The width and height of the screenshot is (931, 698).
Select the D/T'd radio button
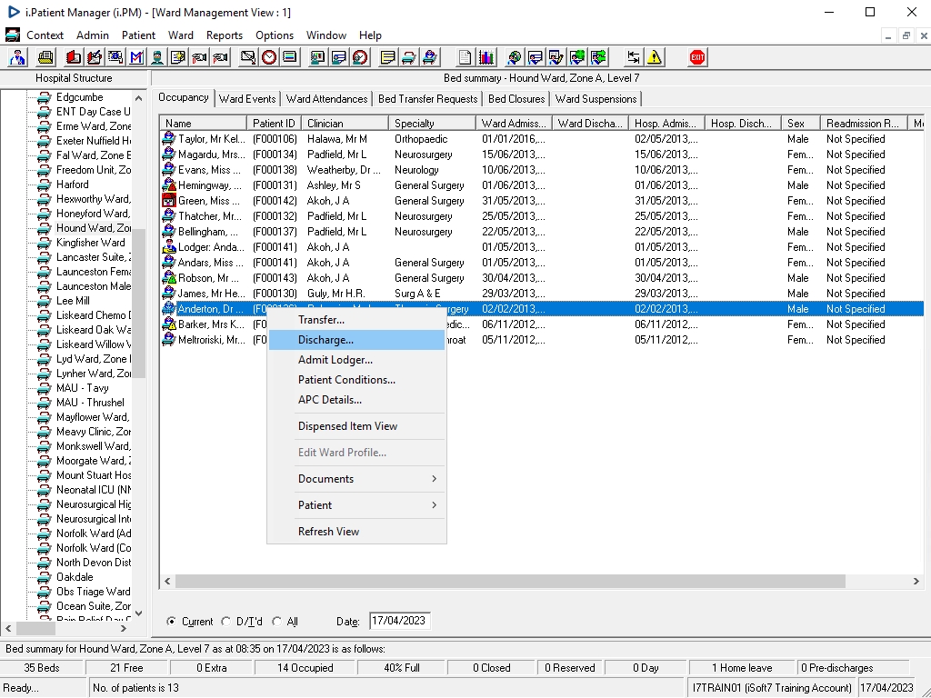tap(225, 622)
